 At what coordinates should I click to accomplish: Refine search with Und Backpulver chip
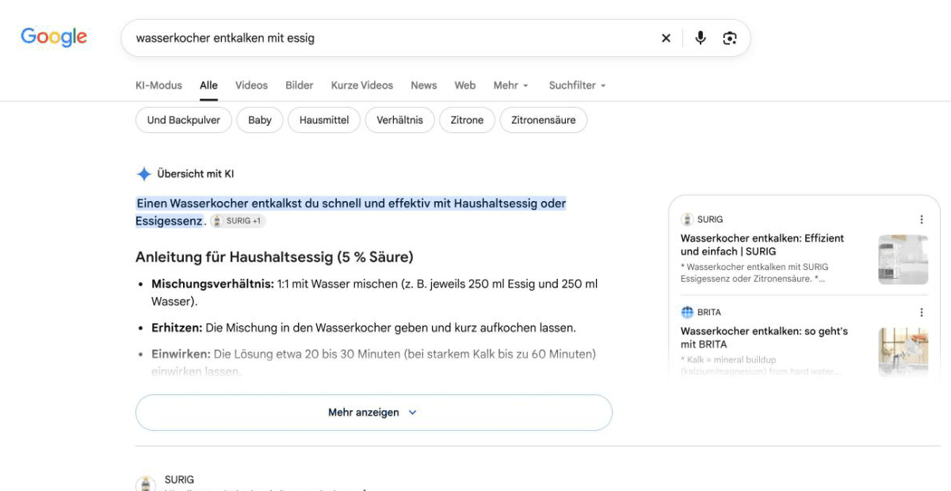[184, 120]
